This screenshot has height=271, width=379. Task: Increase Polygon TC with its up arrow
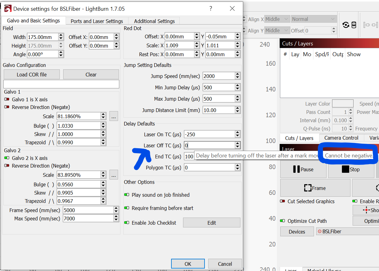(237, 166)
